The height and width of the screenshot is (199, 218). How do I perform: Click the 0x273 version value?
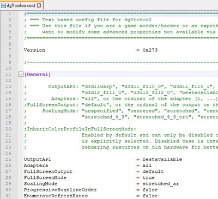150,50
